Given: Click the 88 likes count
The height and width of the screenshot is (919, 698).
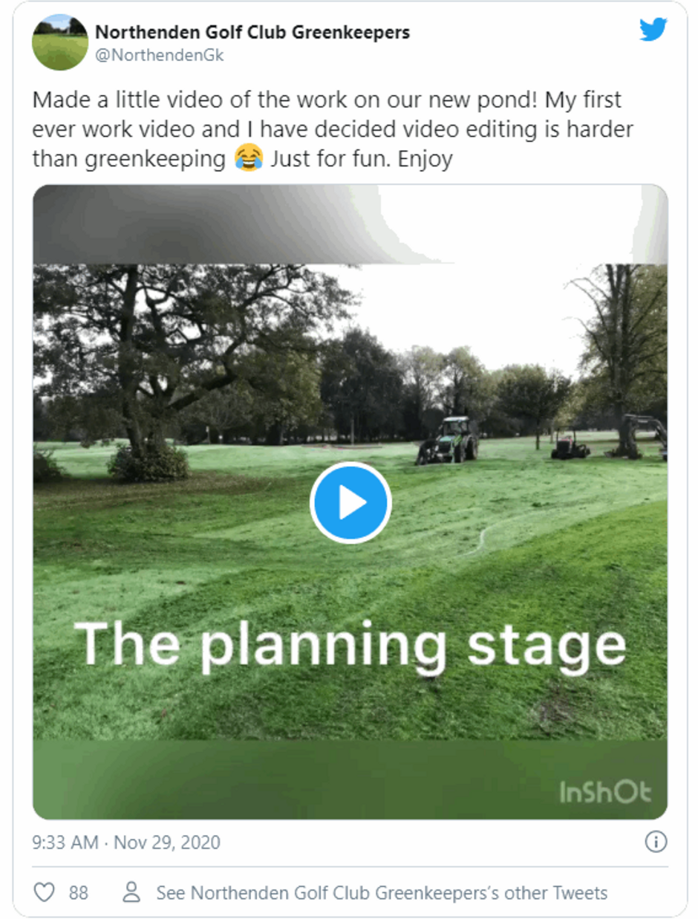Looking at the screenshot, I should [x=79, y=892].
